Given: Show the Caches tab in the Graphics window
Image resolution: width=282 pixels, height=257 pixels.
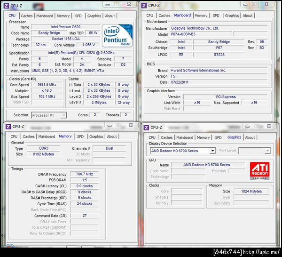Looking at the screenshot, I should pos(167,137).
